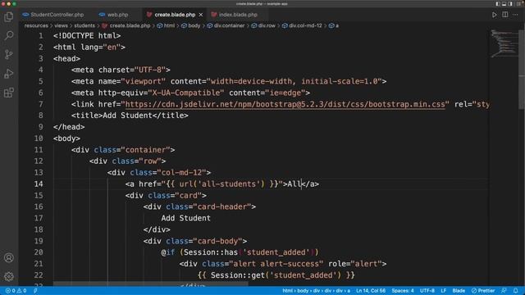The width and height of the screenshot is (525, 295).
Task: Open the Explorer view in the activity bar
Action: [9, 16]
